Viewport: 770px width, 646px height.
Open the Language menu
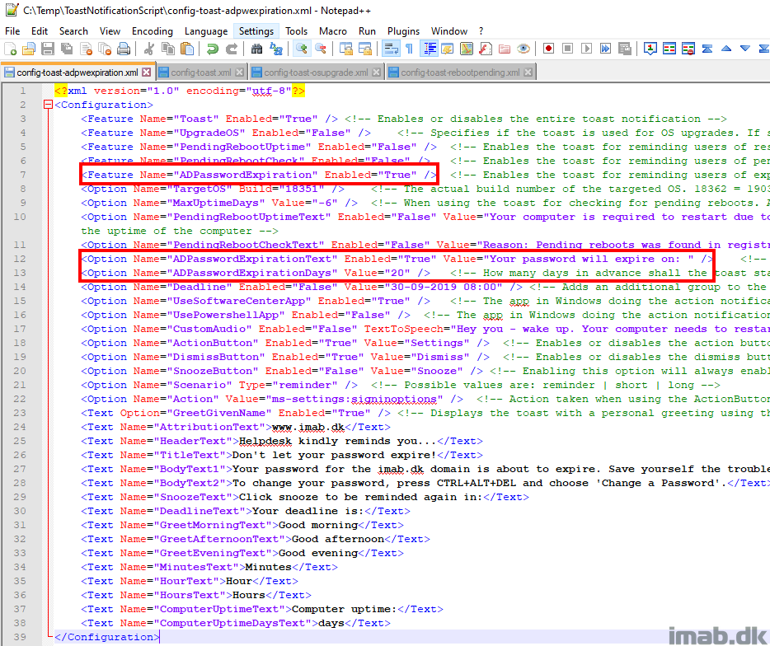click(206, 31)
